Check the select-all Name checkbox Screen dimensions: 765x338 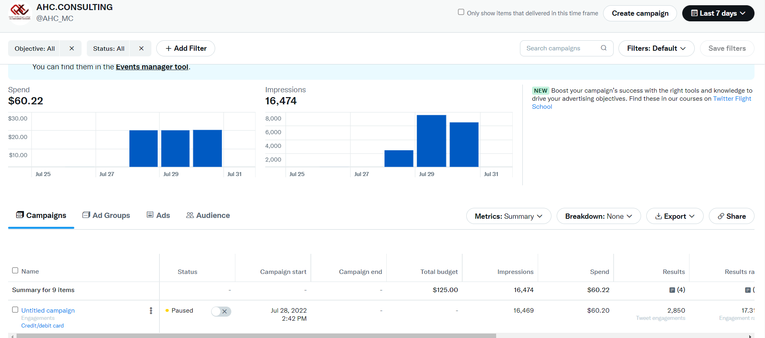(15, 271)
